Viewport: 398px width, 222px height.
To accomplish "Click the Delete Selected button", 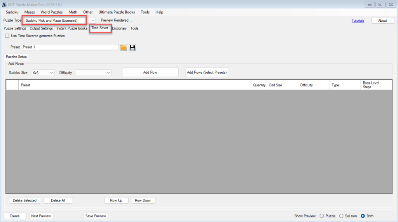I will 24,200.
